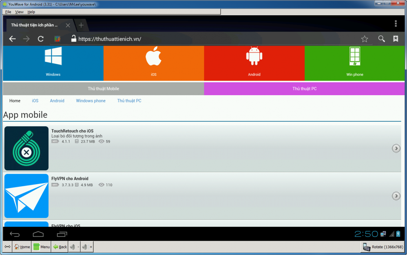Open the browser three-dot overflow menu
Screen dimensions: 407x255
click(x=395, y=23)
